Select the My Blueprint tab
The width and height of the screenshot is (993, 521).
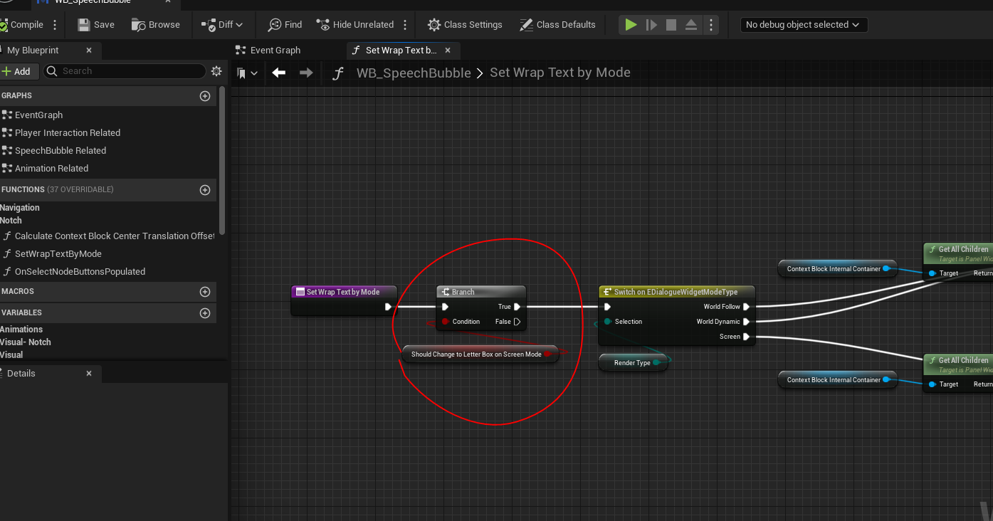click(x=33, y=51)
